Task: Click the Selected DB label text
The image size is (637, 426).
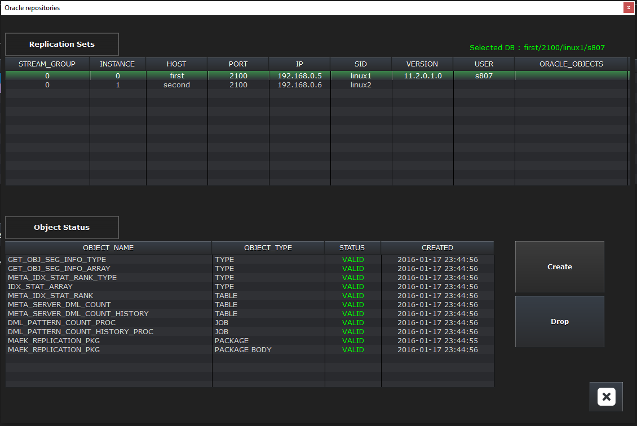Action: tap(537, 47)
